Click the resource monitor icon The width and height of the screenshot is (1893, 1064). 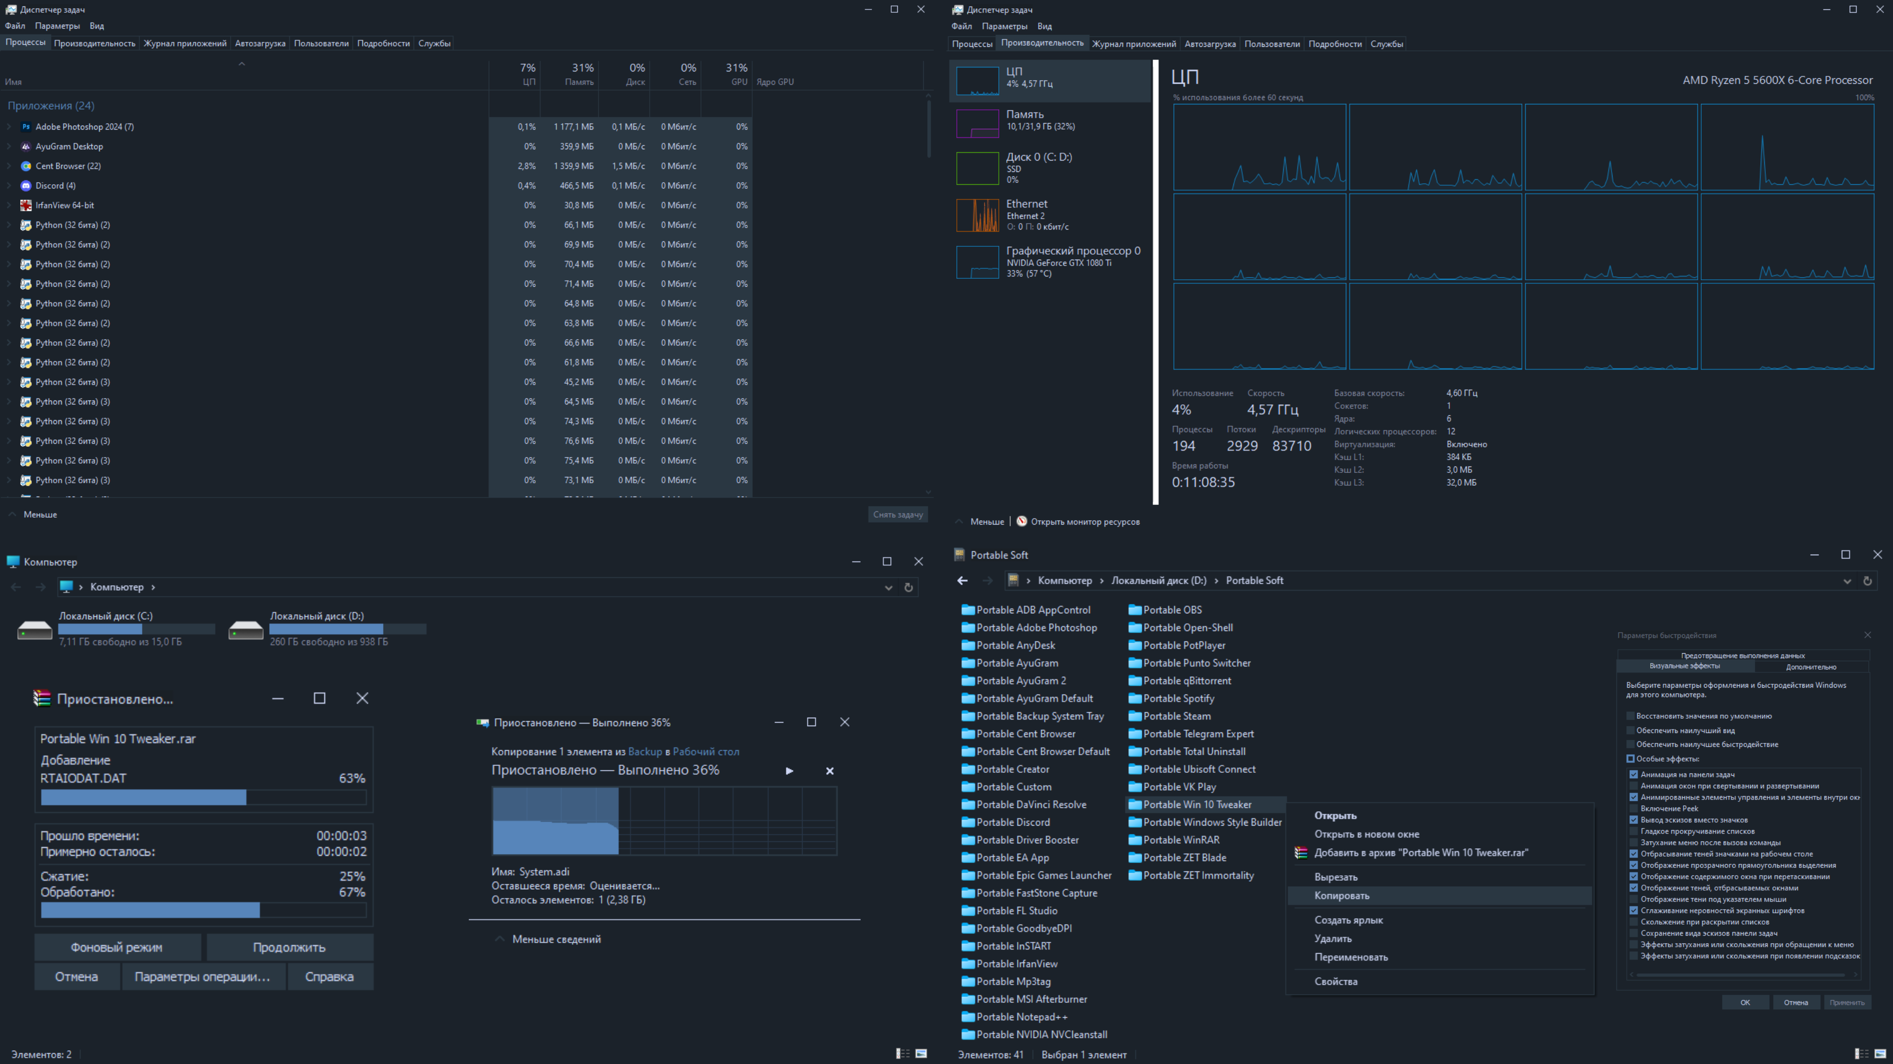1021,521
